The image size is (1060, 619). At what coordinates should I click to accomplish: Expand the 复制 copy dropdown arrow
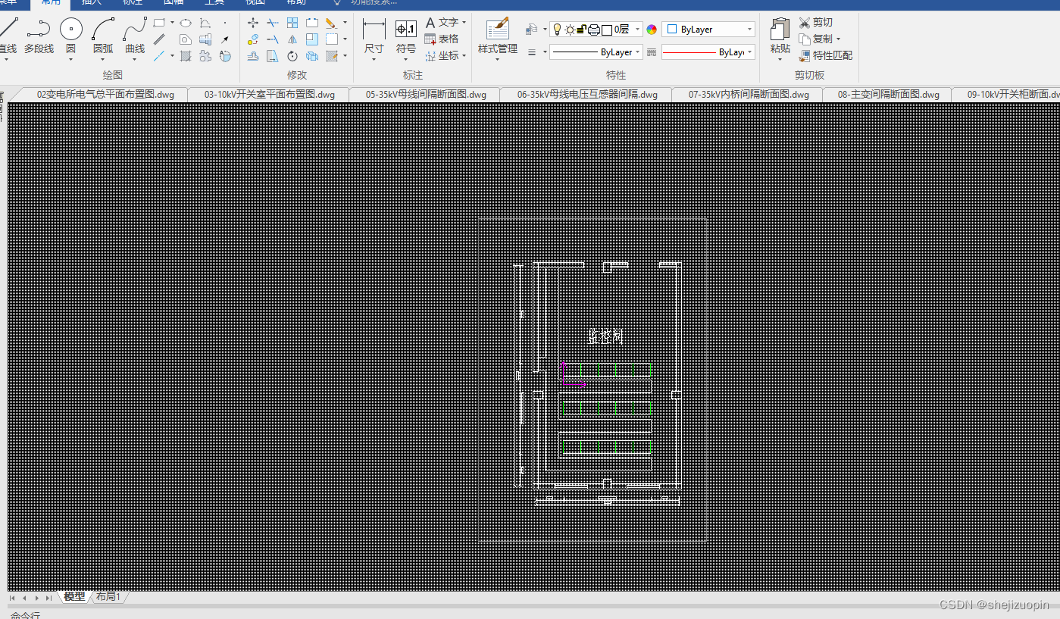[x=838, y=39]
